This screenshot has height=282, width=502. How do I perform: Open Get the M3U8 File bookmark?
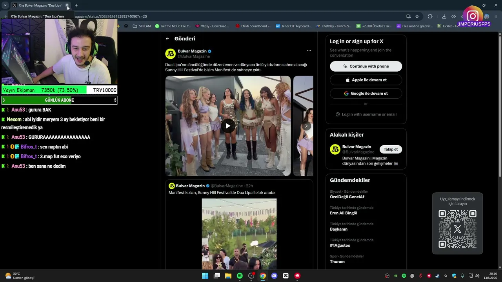pos(173,26)
